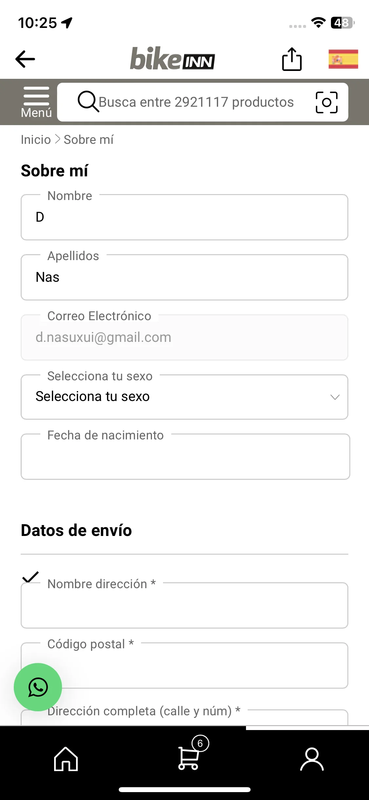Expand the Selecciona tu sexo dropdown
Viewport: 369px width, 800px height.
pos(184,397)
